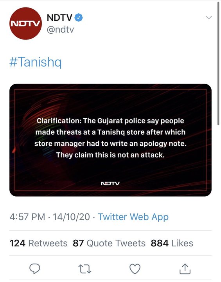Expand tweet options chevron menu
221x282 pixels.
[209, 18]
